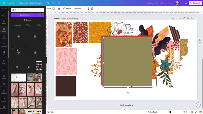Click the transparency checkerboard icon
The image size is (203, 114).
click(x=85, y=8)
